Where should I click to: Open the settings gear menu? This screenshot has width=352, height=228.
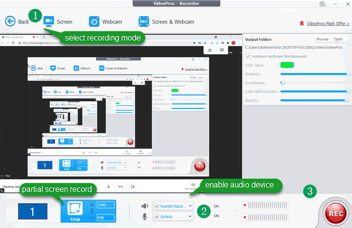322,4
